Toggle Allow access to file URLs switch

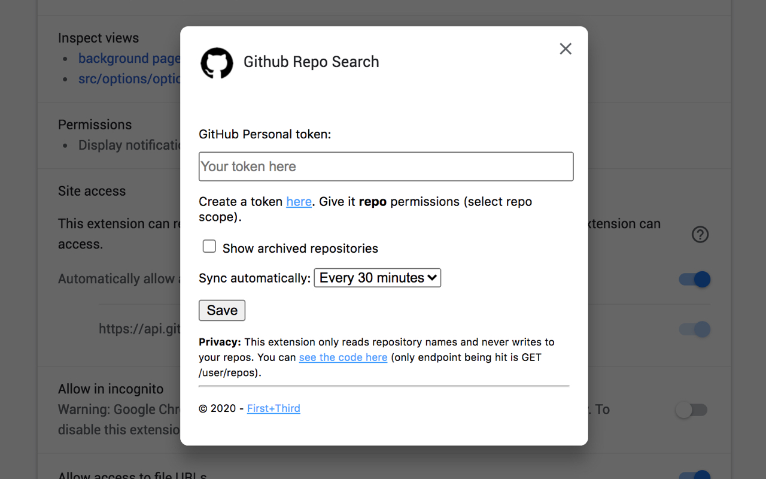click(695, 475)
